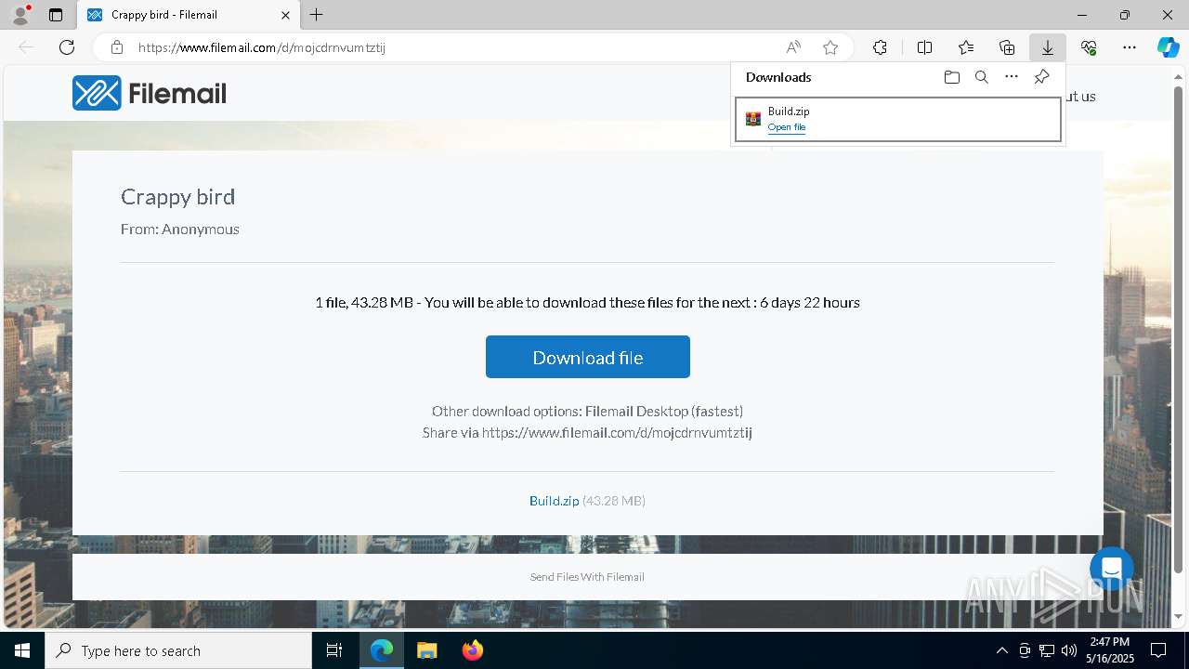
Task: Click the Filemail logo
Action: tap(150, 93)
